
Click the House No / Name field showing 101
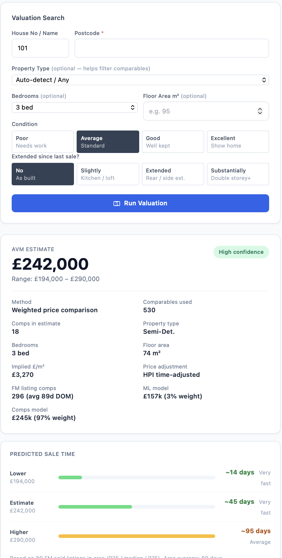coord(40,48)
